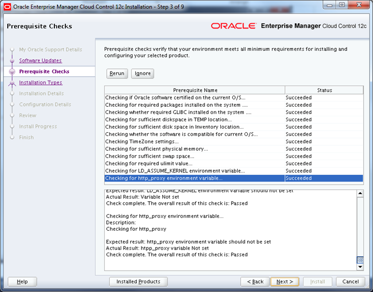Click the details pane scroll up arrow
Screen dimensions: 373x292
[x=360, y=193]
